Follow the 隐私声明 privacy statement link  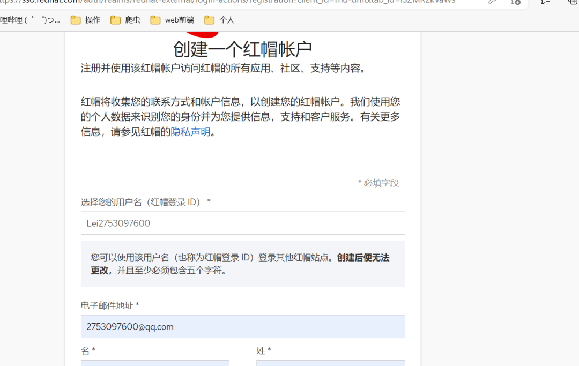click(190, 132)
